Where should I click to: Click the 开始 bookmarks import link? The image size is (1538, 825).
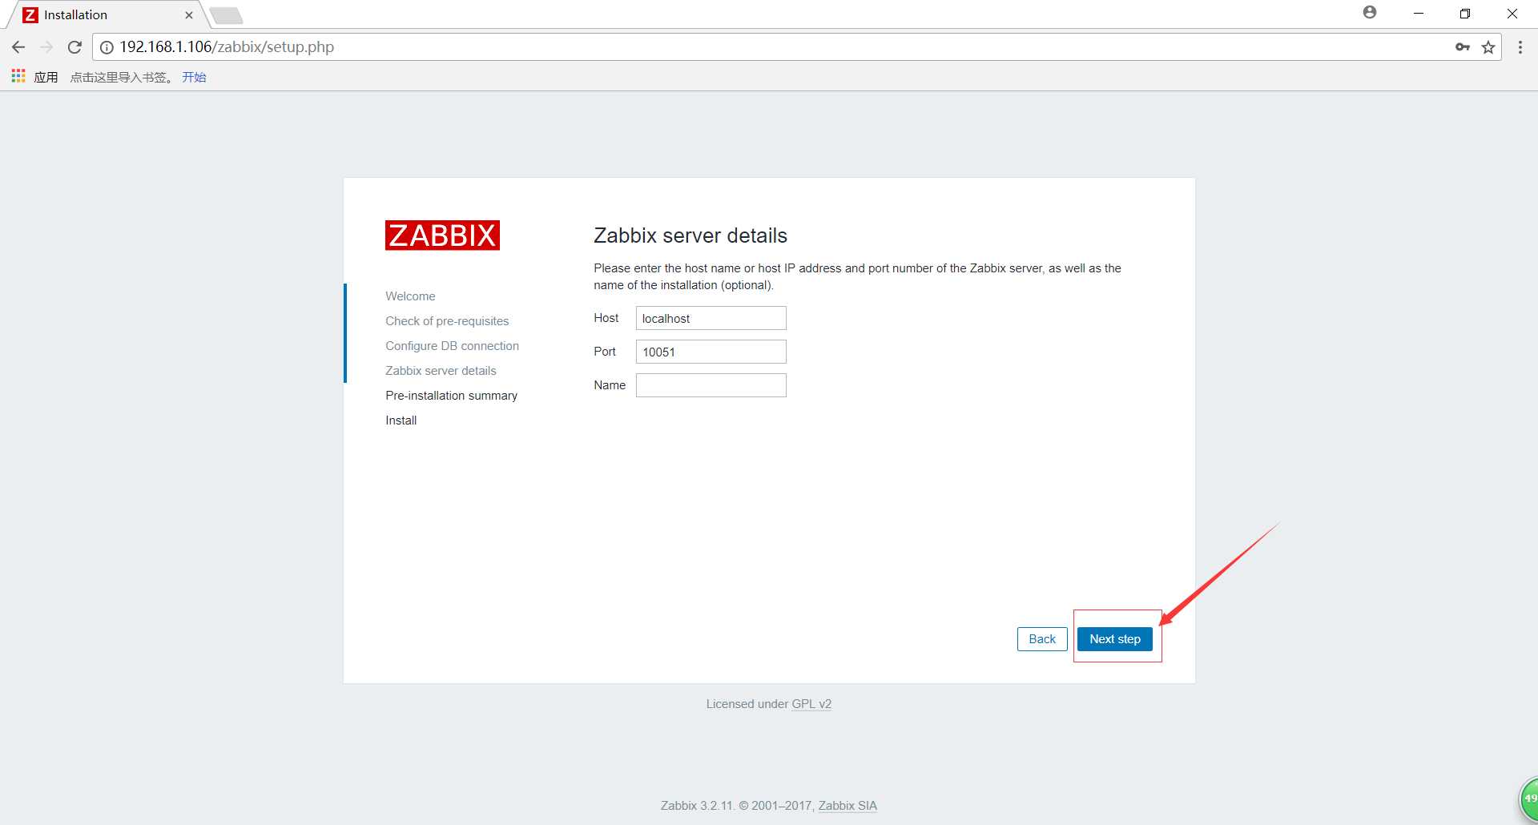click(x=194, y=77)
